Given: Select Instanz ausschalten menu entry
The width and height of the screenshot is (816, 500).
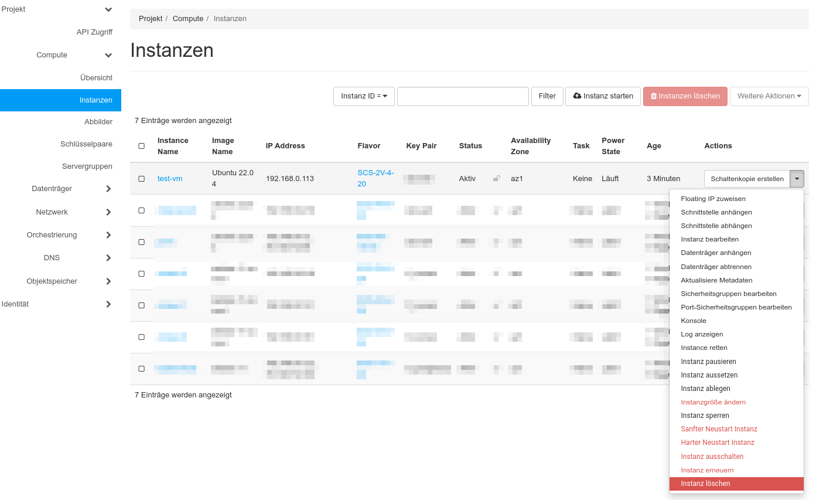Looking at the screenshot, I should [712, 457].
